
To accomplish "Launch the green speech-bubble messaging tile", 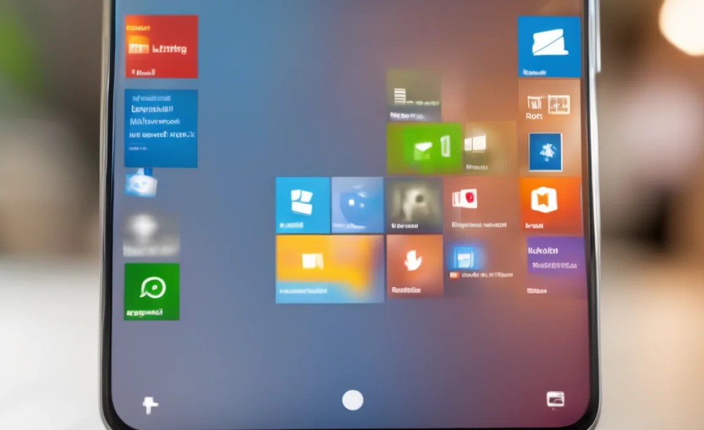I will point(152,292).
